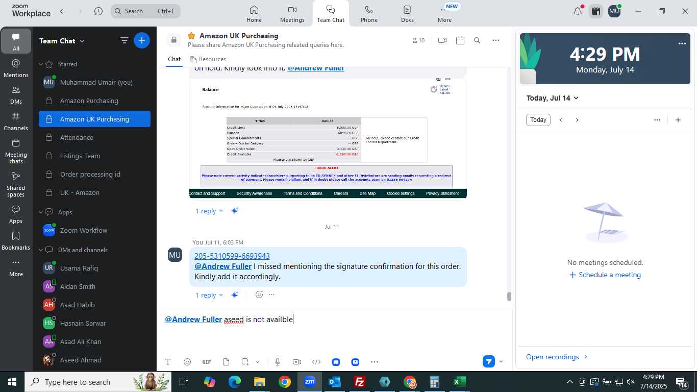Open Bookmarks in the left sidebar
This screenshot has width=697, height=392.
click(16, 241)
